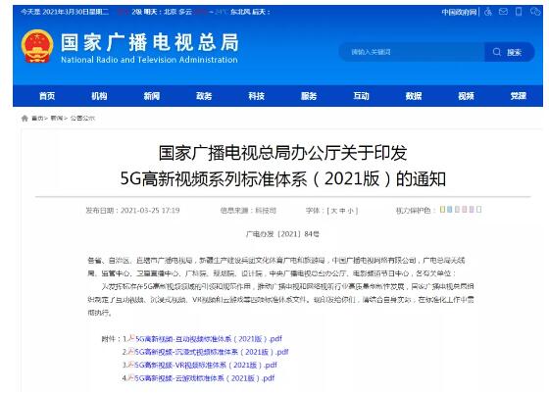Click the national emblem logo
Image resolution: width=549 pixels, height=394 pixels.
(37, 46)
